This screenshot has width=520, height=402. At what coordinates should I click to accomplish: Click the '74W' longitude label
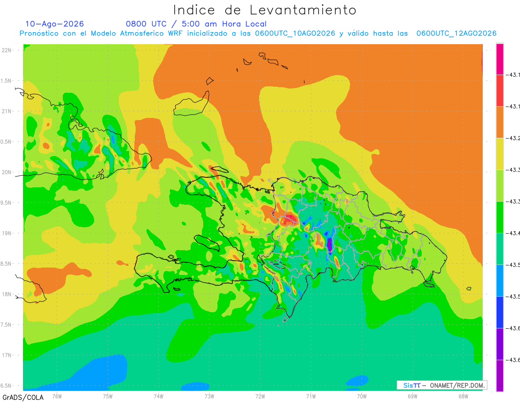(159, 396)
